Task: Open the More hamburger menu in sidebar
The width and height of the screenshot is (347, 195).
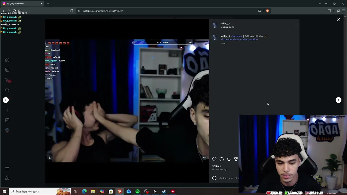Action: tap(7, 168)
